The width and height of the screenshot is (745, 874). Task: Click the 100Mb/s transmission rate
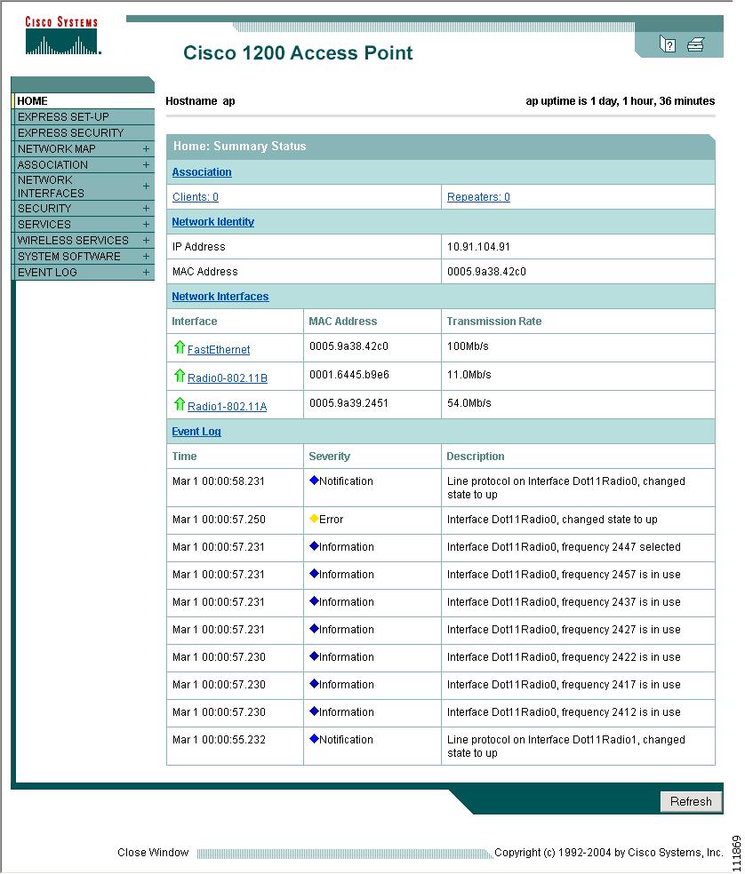point(468,346)
